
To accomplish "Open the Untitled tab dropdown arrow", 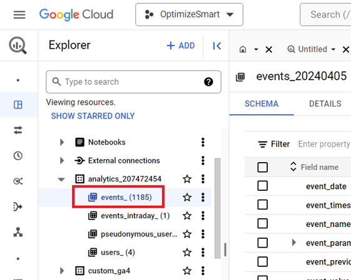I will pos(333,49).
